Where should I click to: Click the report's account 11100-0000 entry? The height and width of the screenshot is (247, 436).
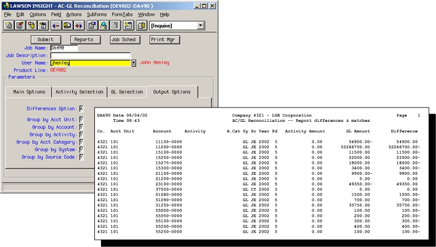[168, 142]
